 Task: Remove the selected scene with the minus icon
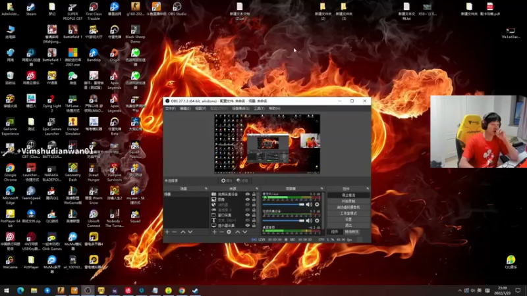(x=174, y=232)
